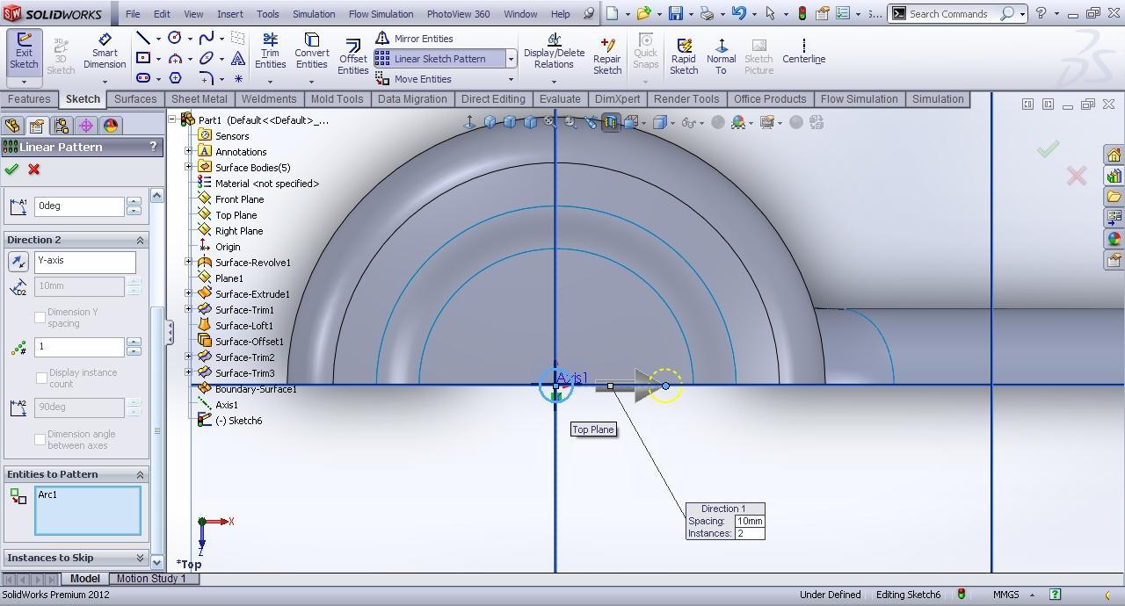This screenshot has width=1125, height=606.
Task: Click the Y-axis direction field
Action: pos(85,261)
